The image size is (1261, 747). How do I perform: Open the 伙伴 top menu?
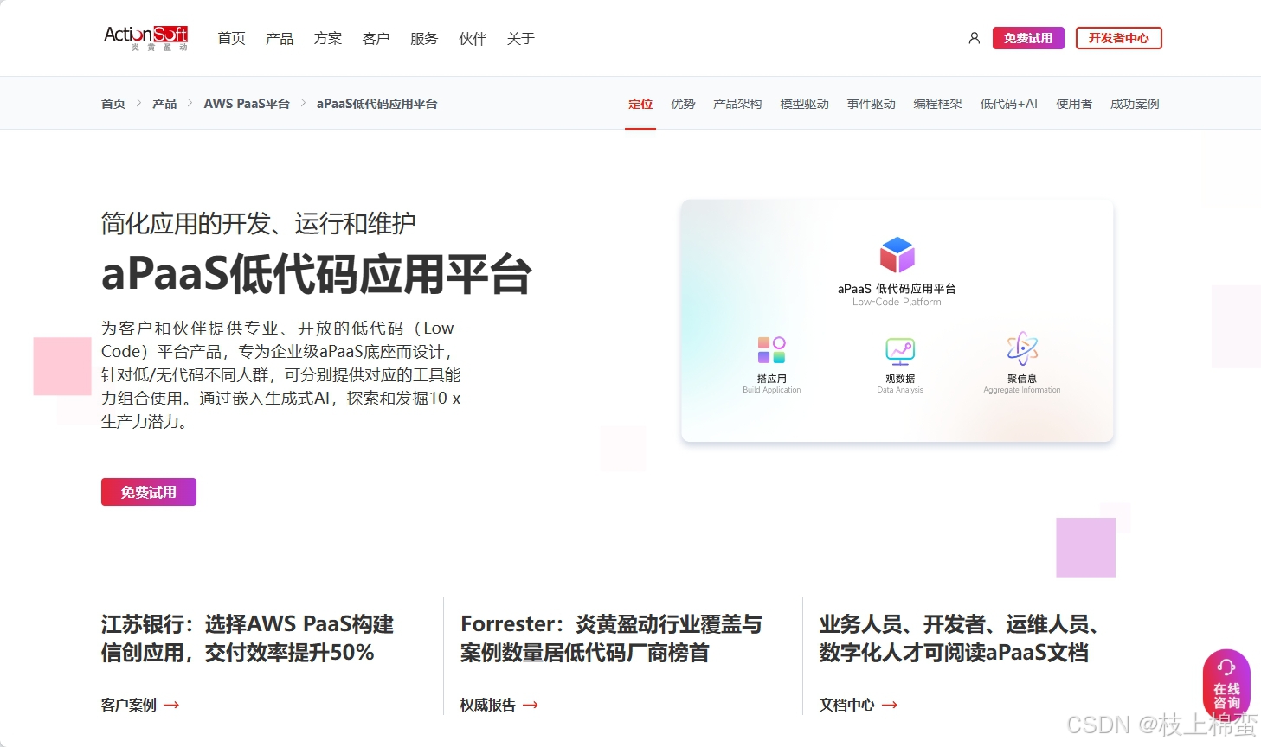tap(473, 38)
